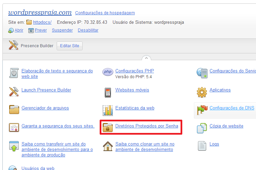256x170 pixels.
Task: Open Usuários da web link
Action: pyautogui.click(x=38, y=168)
